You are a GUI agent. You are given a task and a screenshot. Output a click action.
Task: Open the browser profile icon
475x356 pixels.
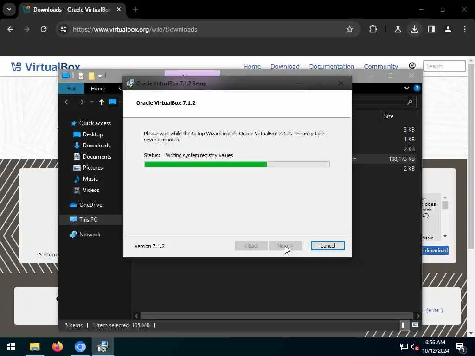(448, 29)
